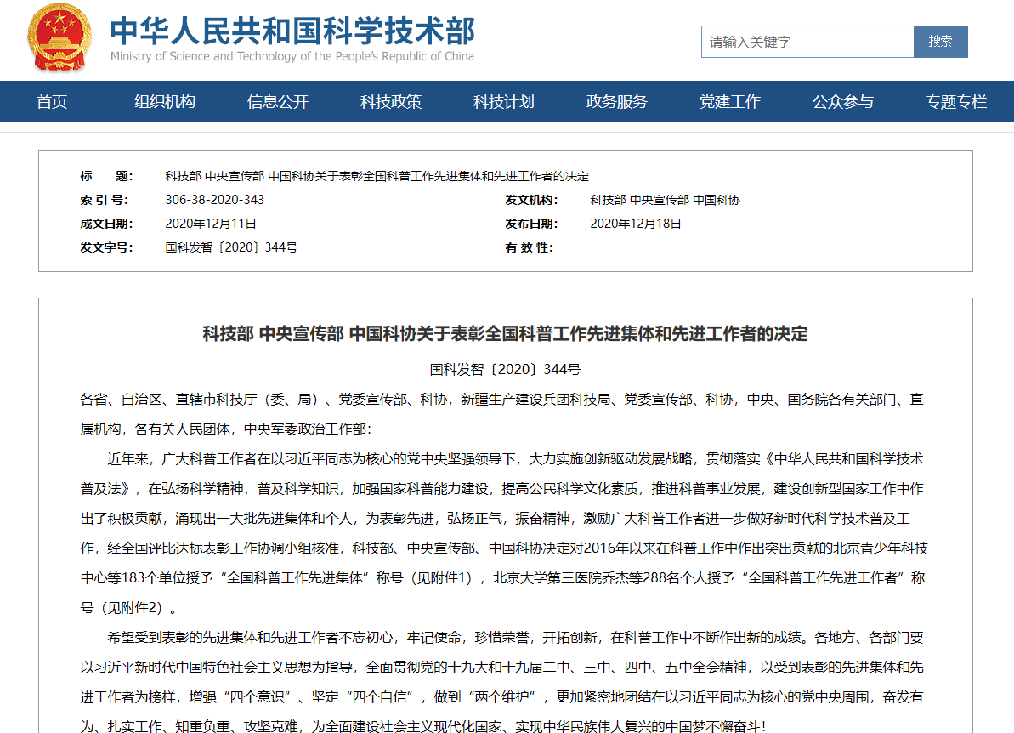
Task: Click the document title in the metadata box
Action: [377, 176]
